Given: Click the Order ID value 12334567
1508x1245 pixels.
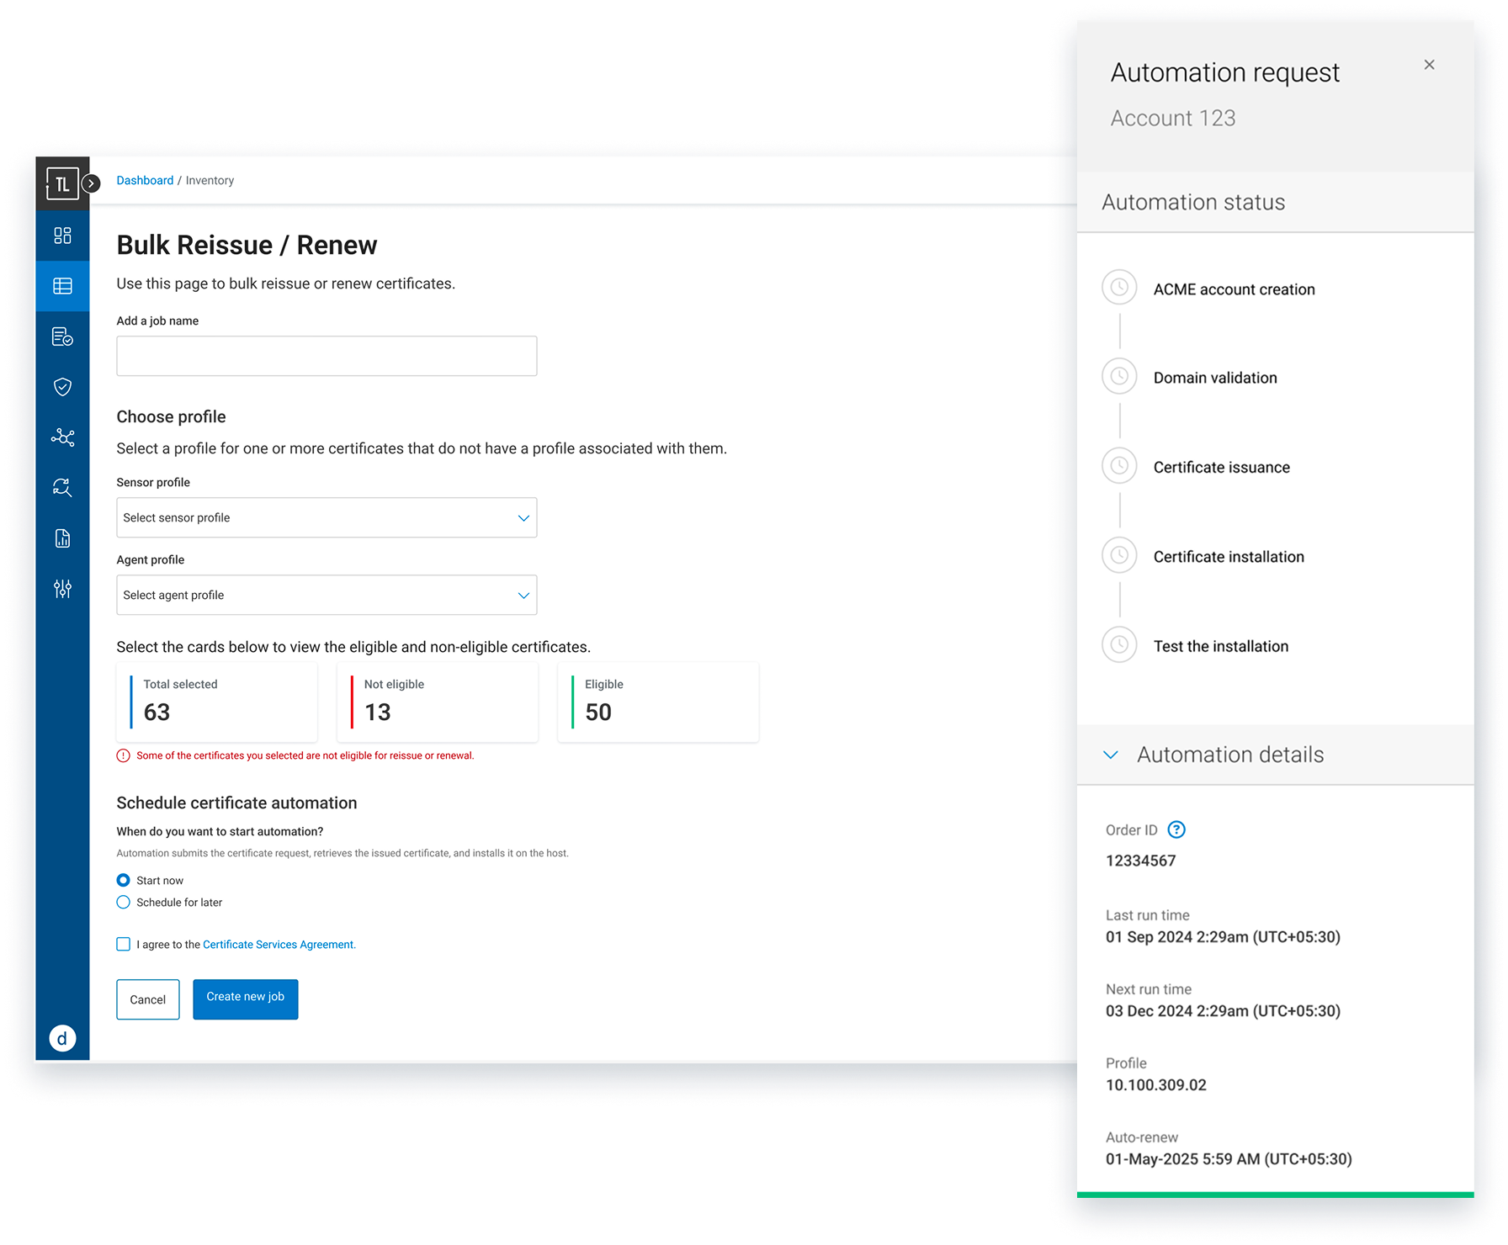Looking at the screenshot, I should [1140, 861].
